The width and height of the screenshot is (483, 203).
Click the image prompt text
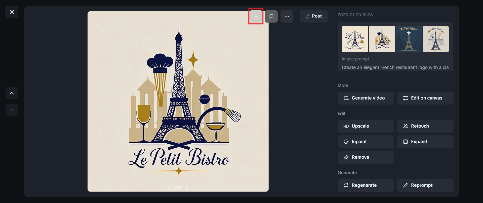395,67
